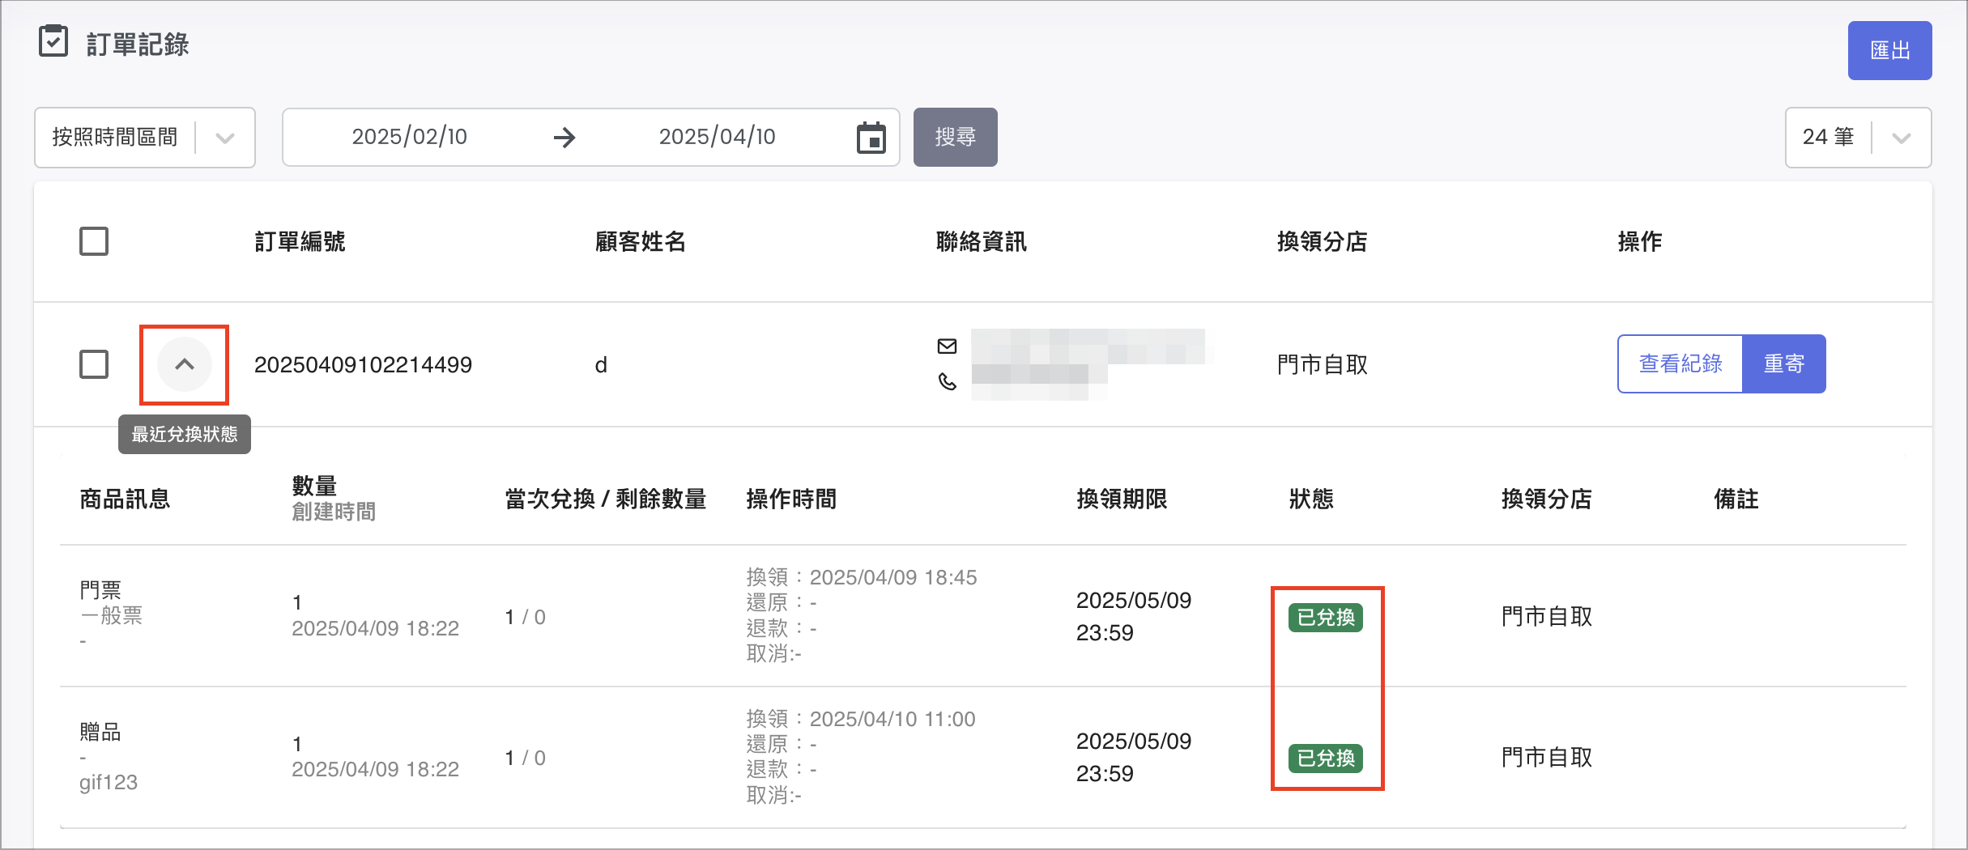Click the 操作 column header
Screen dimensions: 1968x850
pyautogui.click(x=1640, y=241)
